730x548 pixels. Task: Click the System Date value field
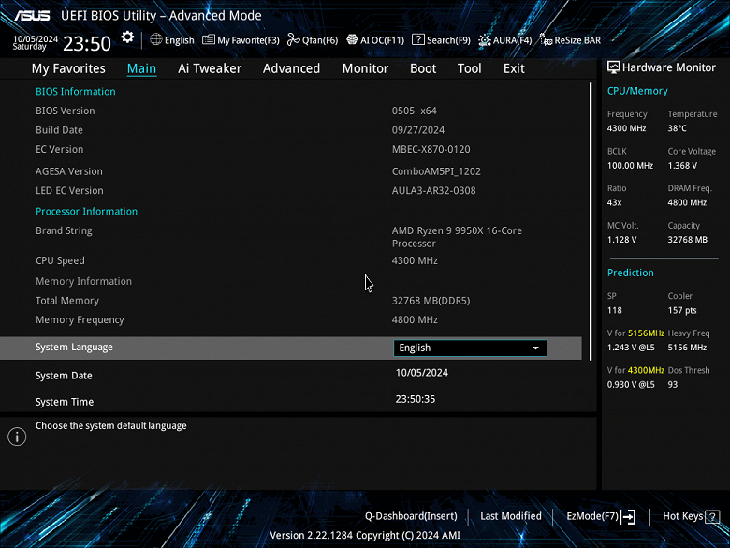422,373
